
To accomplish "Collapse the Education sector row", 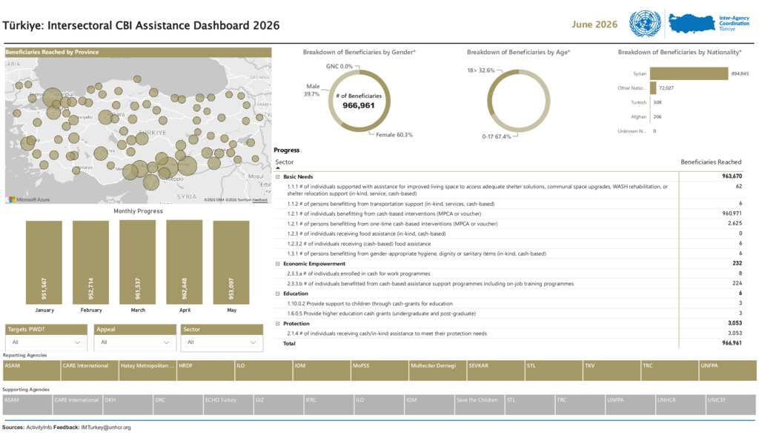I will (278, 293).
